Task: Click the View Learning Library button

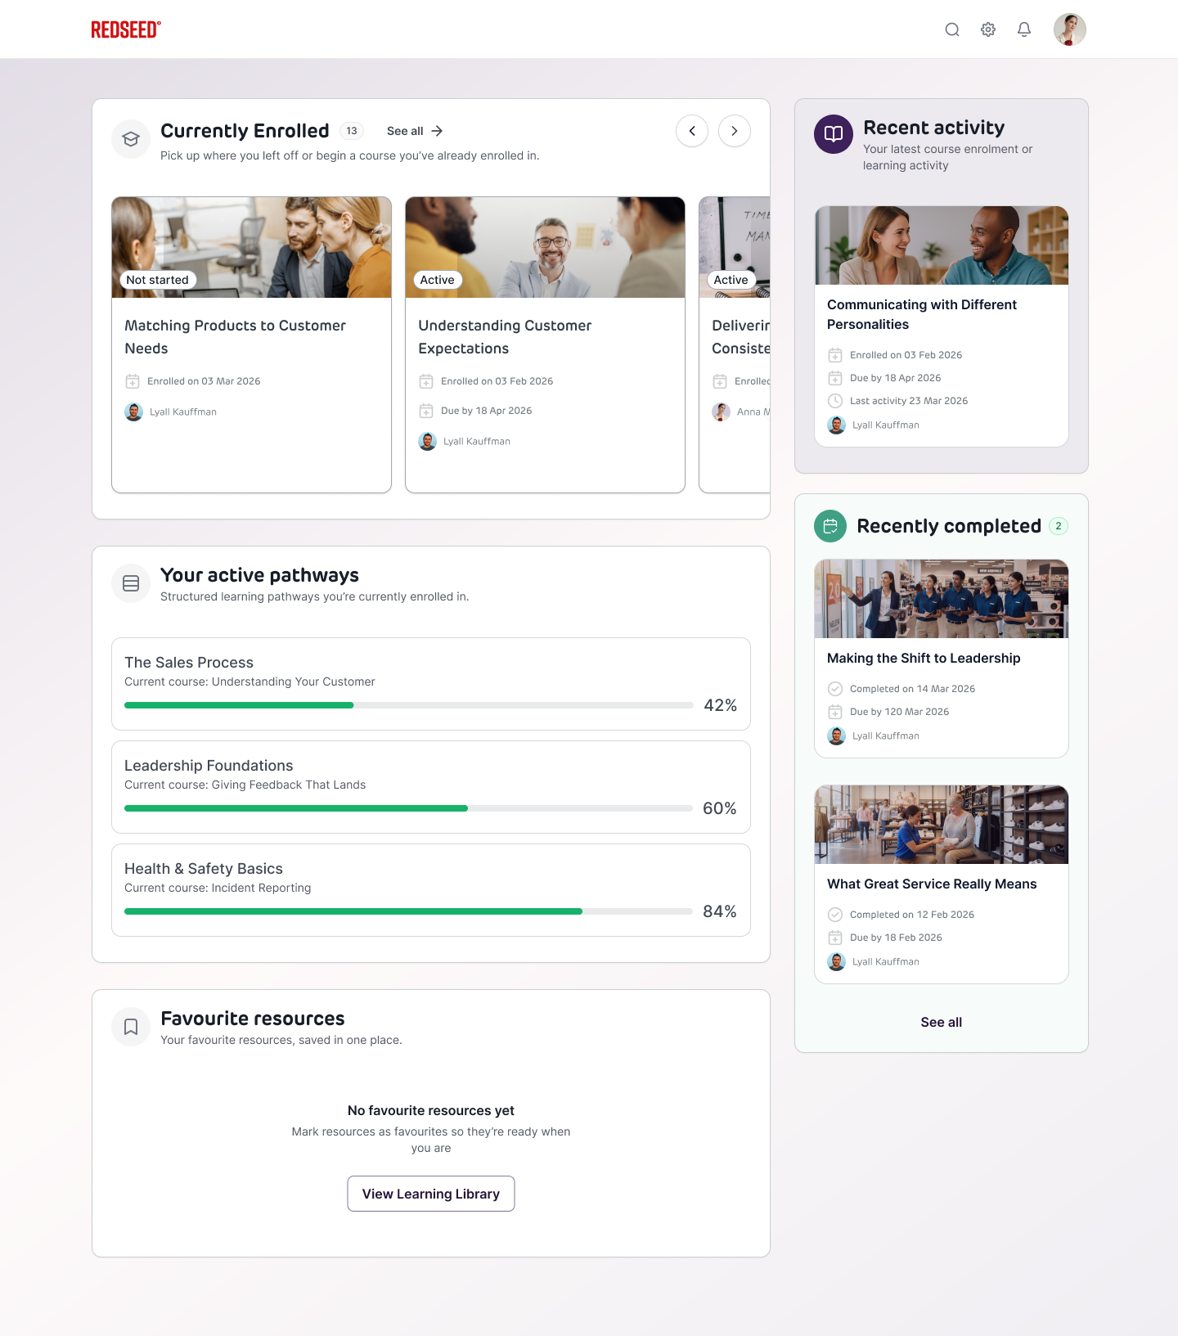Action: click(431, 1194)
